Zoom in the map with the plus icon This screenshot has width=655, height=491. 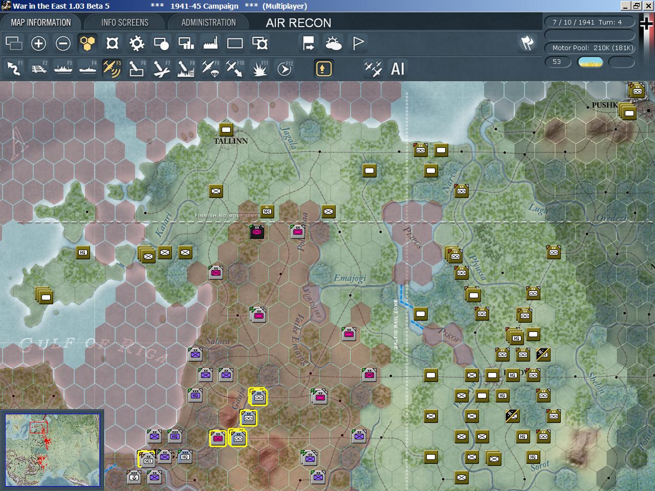(x=38, y=43)
